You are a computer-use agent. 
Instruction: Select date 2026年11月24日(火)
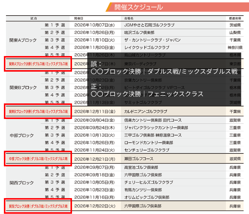point(94,150)
